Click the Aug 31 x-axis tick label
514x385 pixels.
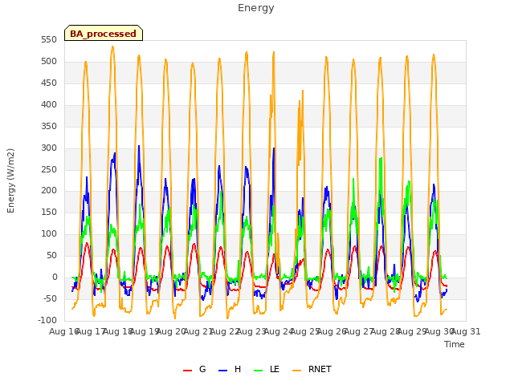tap(466, 331)
